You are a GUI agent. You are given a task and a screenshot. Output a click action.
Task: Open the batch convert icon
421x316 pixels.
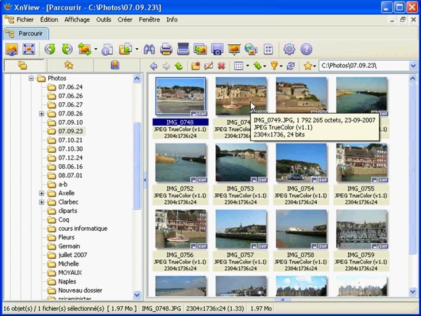tap(85, 50)
